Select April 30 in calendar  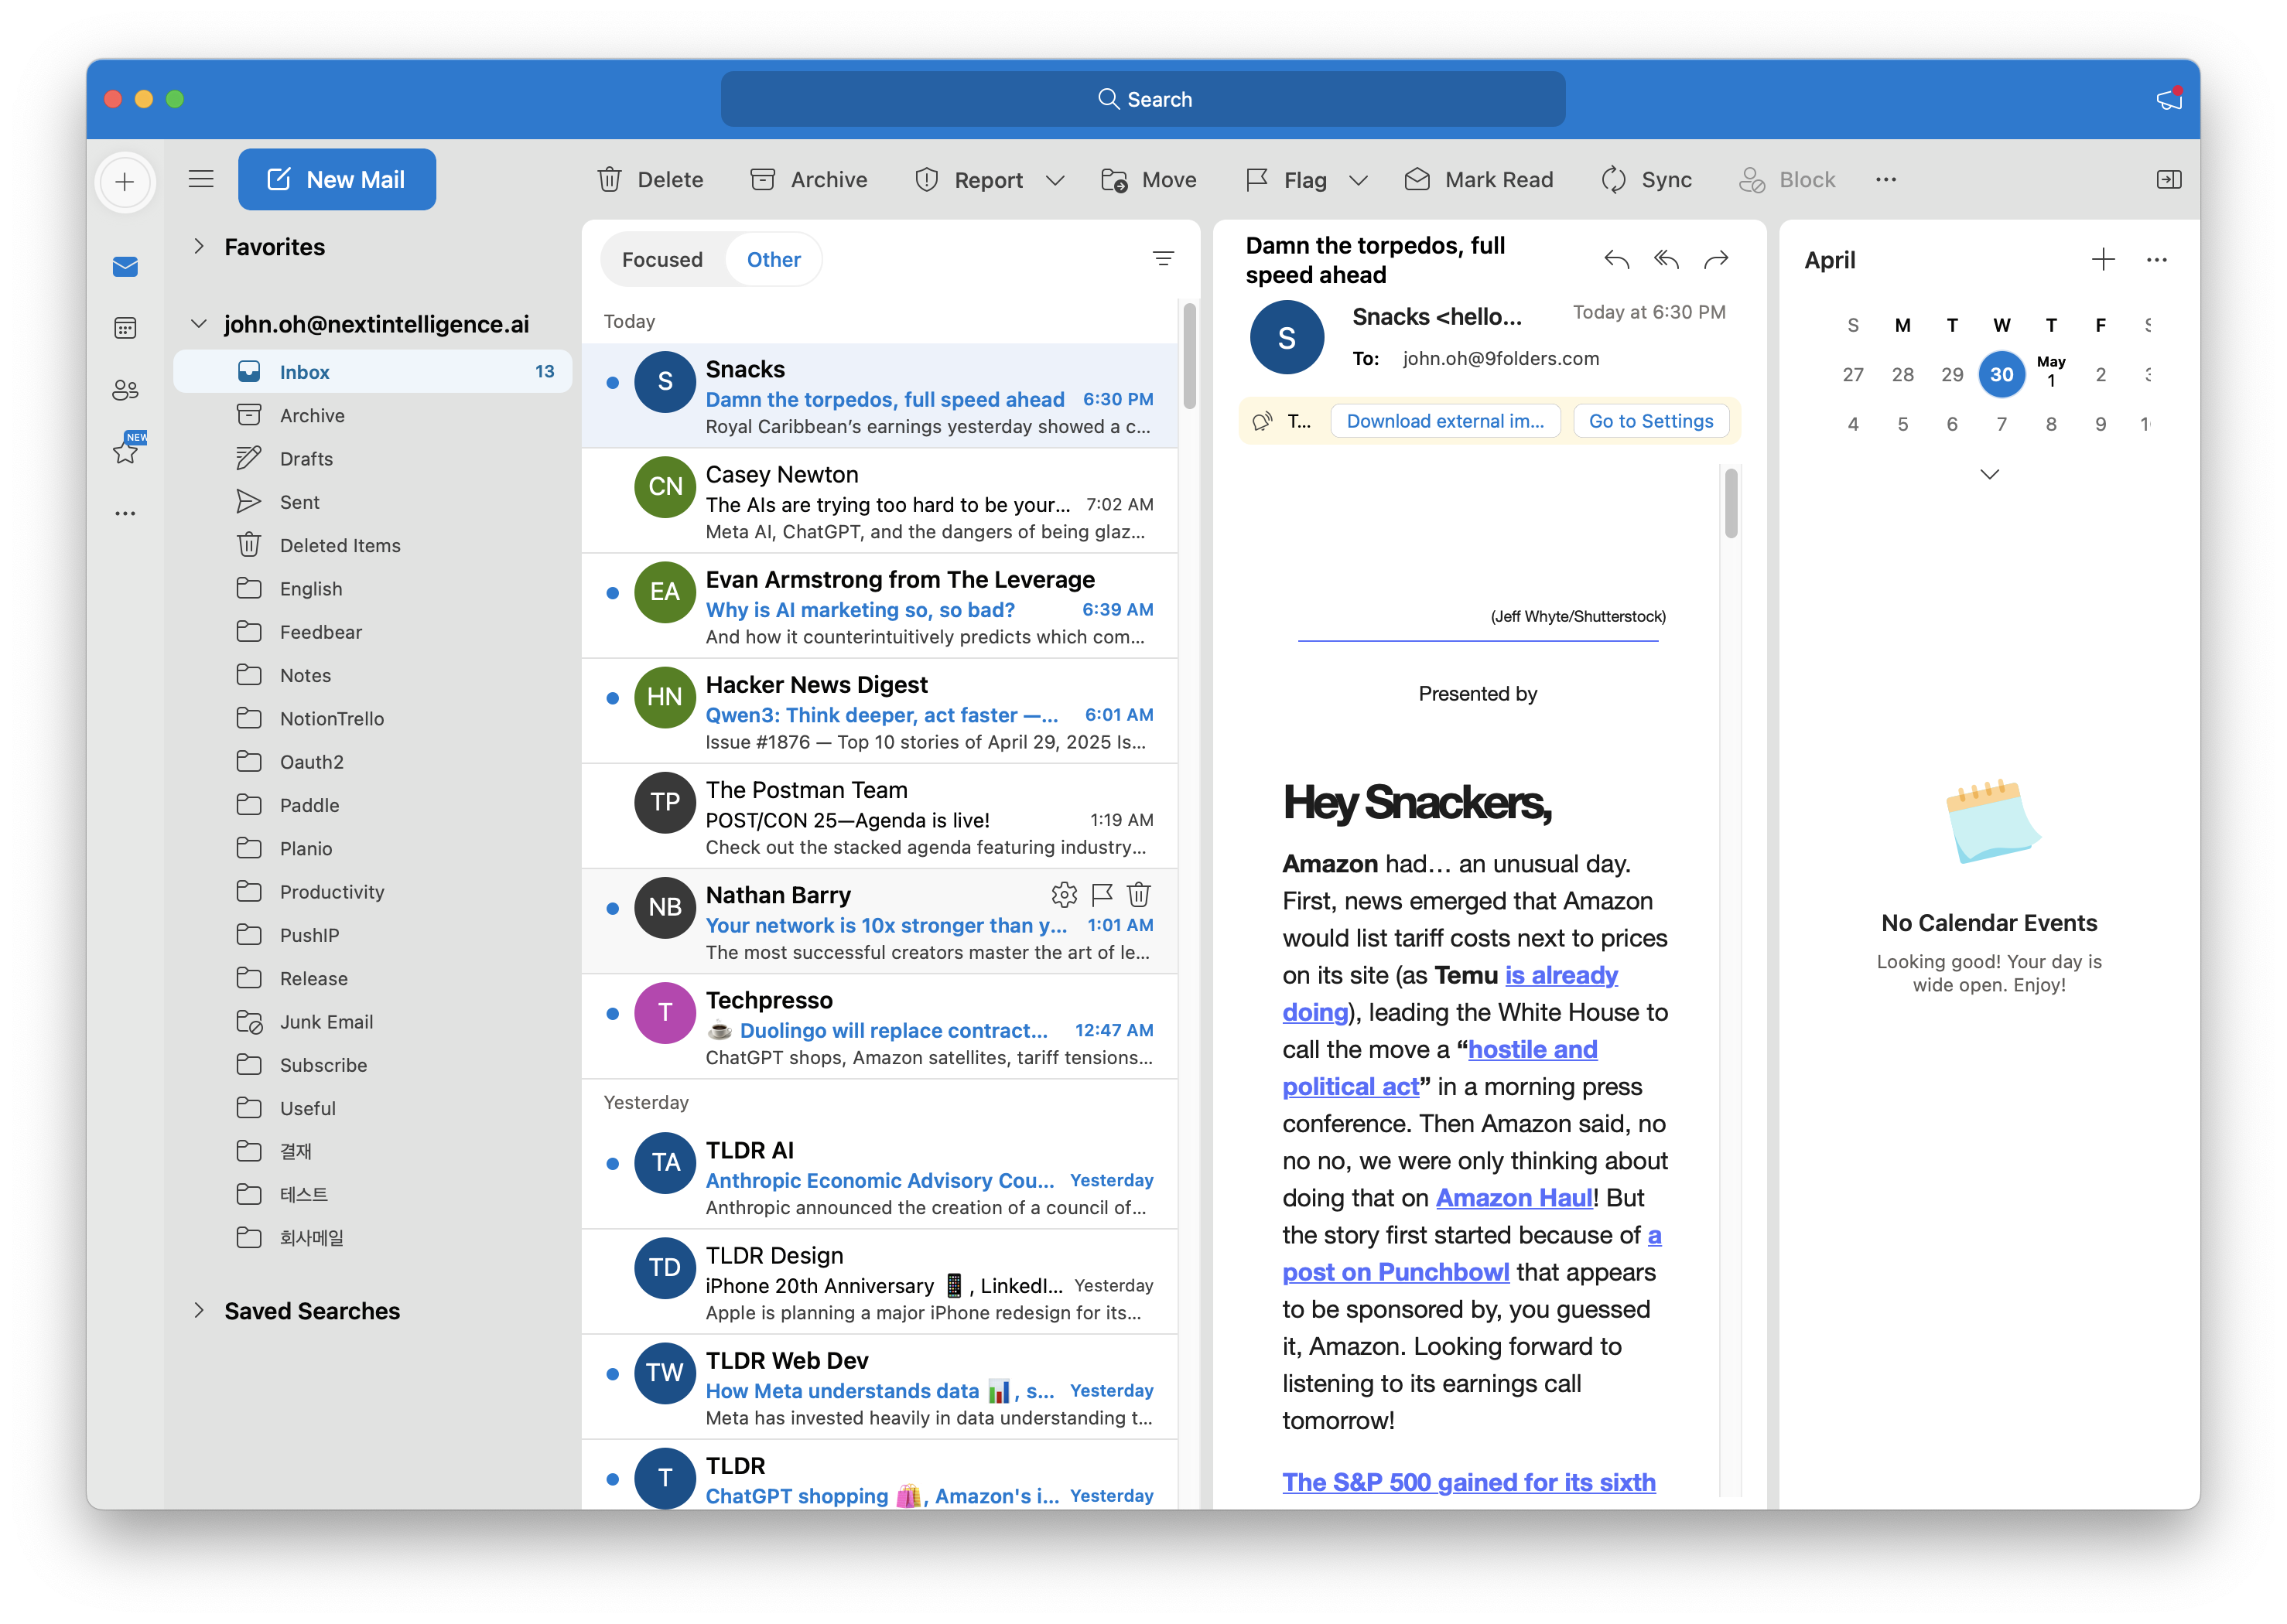2001,374
